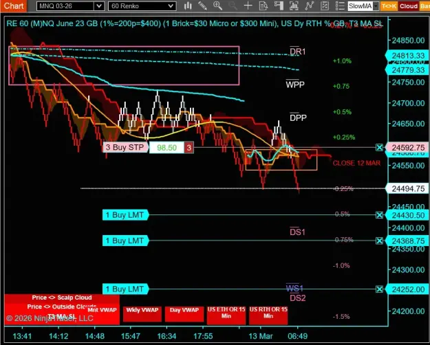The height and width of the screenshot is (345, 430).
Task: Open the indicators line-graph icon
Action: click(310, 5)
